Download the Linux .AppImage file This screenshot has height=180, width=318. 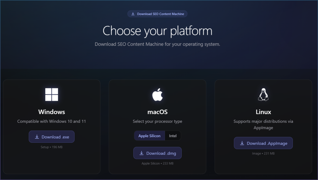(263, 143)
